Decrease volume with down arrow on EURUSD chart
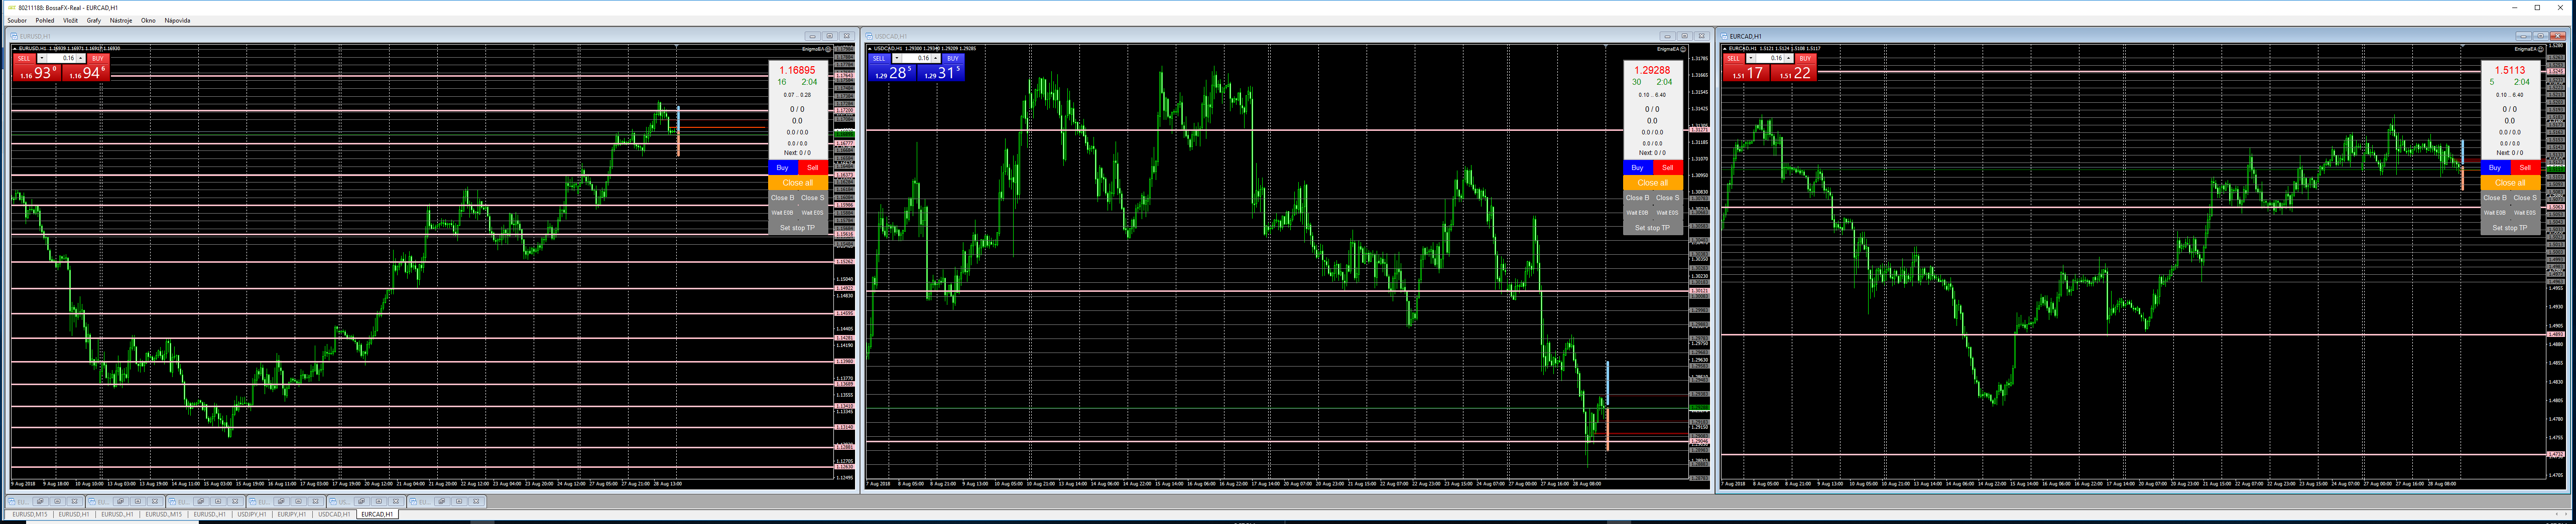This screenshot has width=2576, height=524. pos(42,58)
